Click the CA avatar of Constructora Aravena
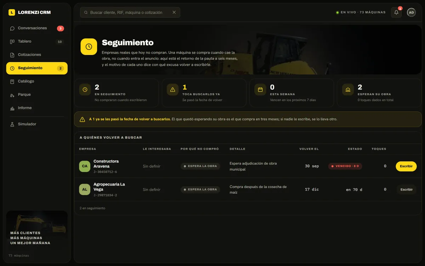Screen dimensions: 425x266 85,166
